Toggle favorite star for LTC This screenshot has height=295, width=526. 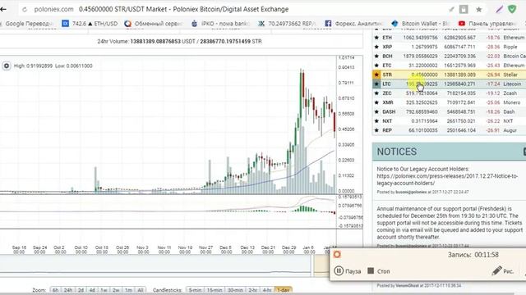(376, 84)
